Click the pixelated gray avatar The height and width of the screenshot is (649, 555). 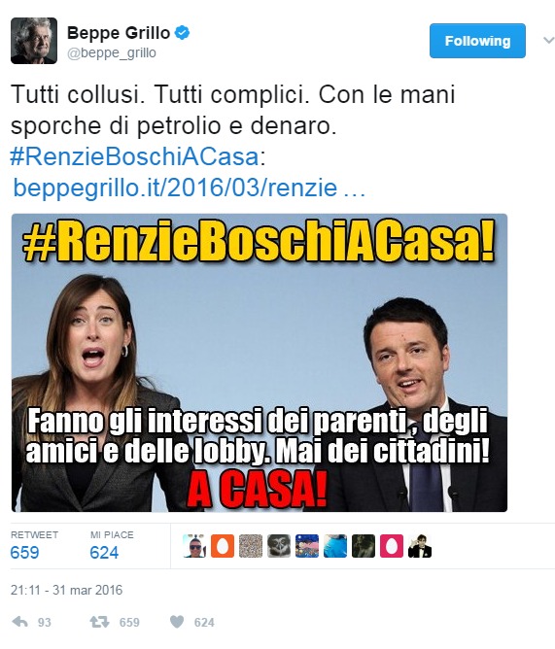click(251, 545)
